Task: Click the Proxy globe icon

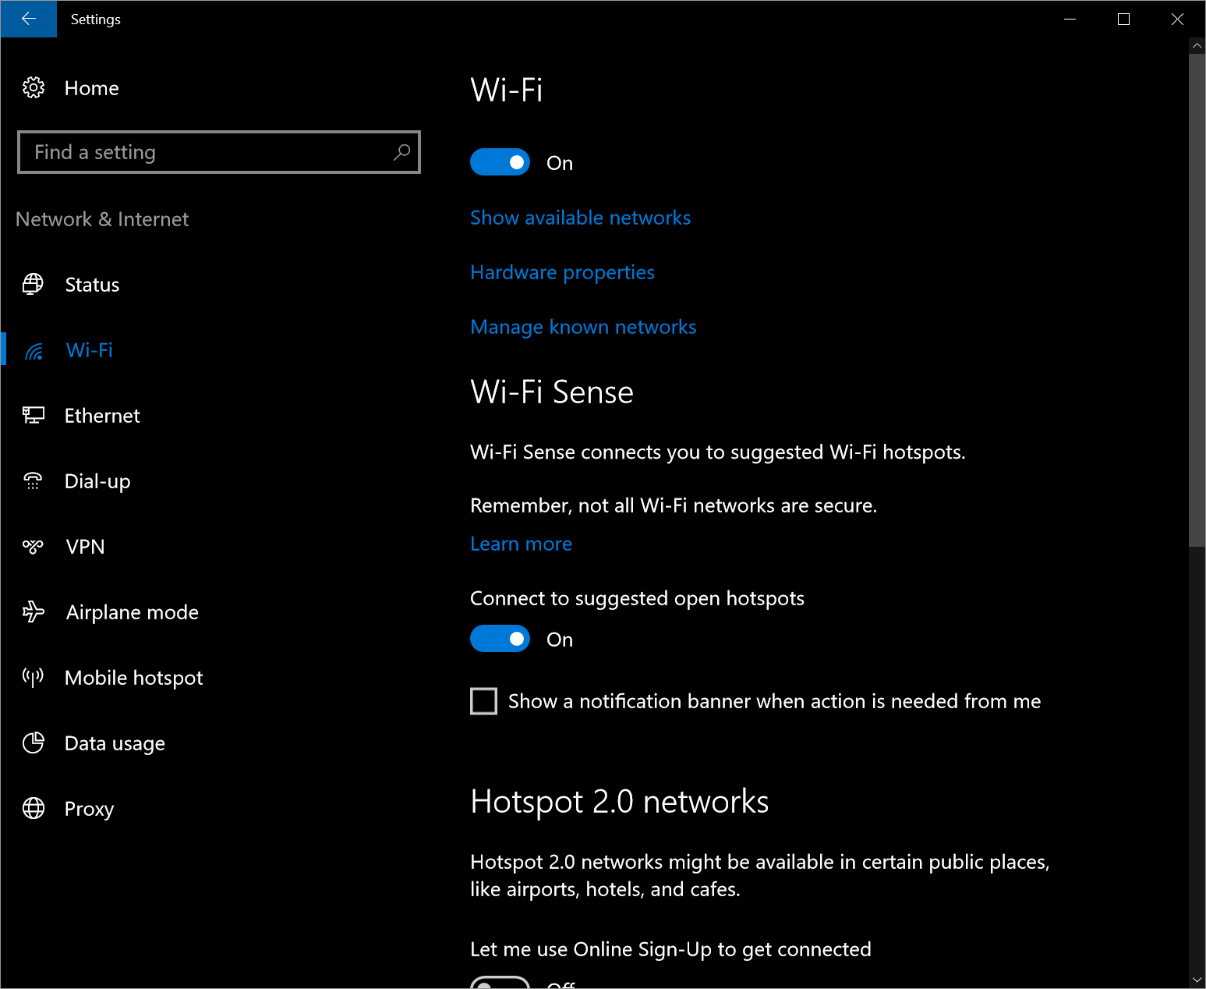Action: coord(33,808)
